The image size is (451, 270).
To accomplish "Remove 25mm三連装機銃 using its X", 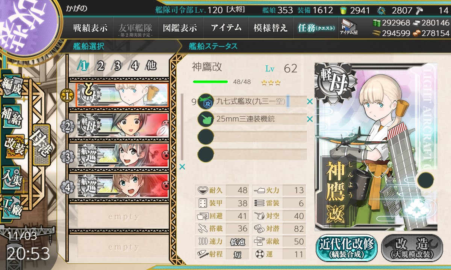I will pos(310,119).
